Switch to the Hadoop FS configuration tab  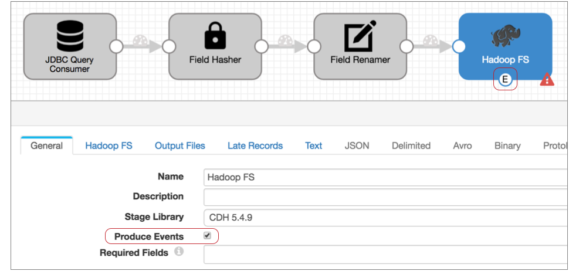109,145
